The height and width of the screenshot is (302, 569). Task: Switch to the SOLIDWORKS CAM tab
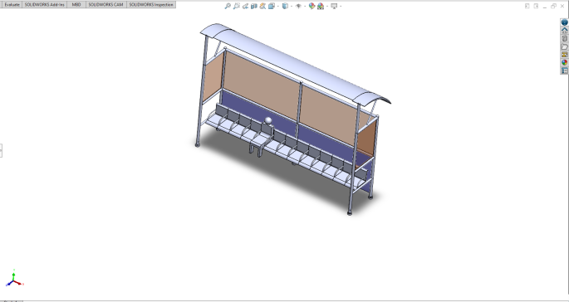(x=105, y=5)
